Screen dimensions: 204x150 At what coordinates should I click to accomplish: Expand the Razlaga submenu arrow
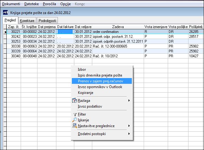(x=129, y=101)
